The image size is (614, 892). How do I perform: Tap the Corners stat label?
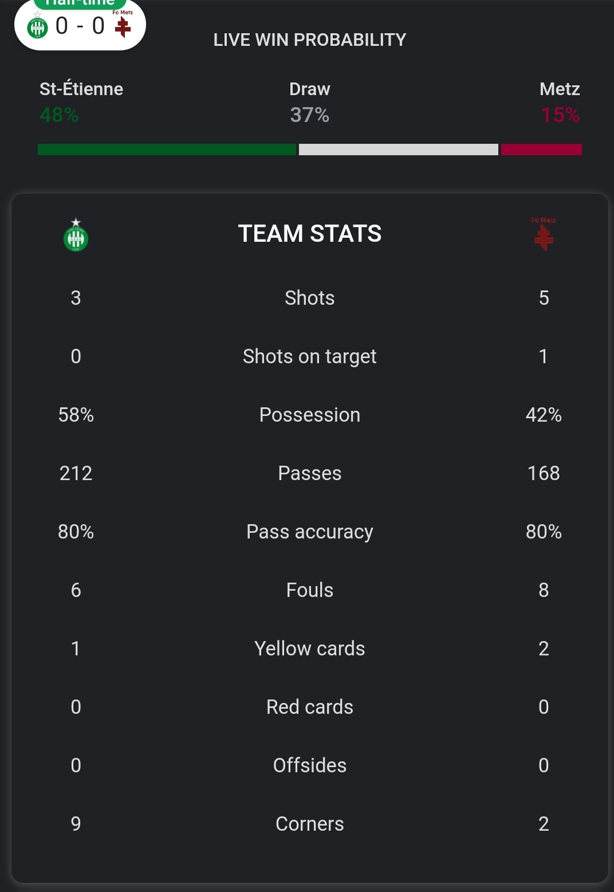pos(309,824)
